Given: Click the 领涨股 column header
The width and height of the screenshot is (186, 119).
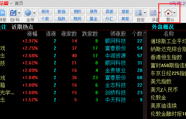Looking at the screenshot, I should pyautogui.click(x=118, y=34).
